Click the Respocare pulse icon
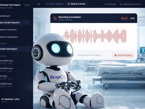Screen dimensions: 145x109 tap(121, 4)
